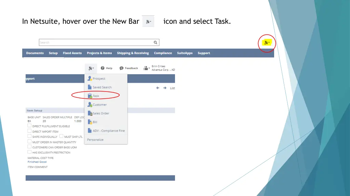
Task: Click the highlighted New Bar icon at top right
Action: 266,43
